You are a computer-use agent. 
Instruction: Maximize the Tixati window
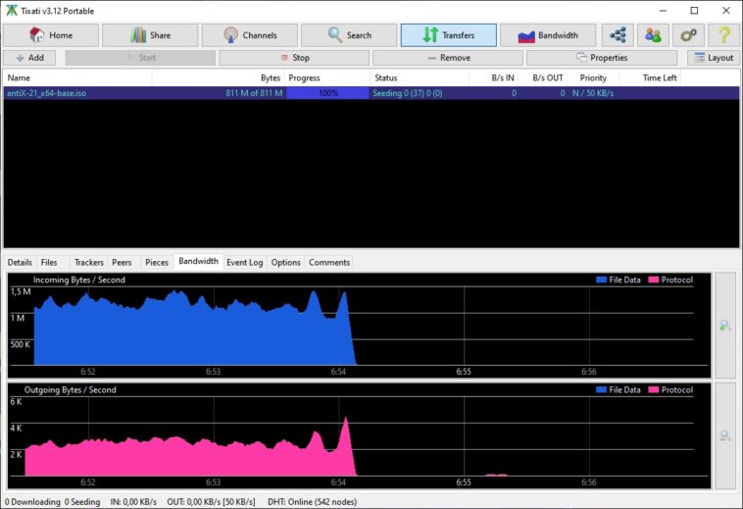694,11
